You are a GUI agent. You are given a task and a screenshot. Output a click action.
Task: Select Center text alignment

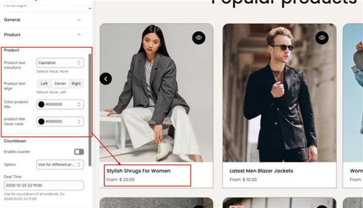60,84
